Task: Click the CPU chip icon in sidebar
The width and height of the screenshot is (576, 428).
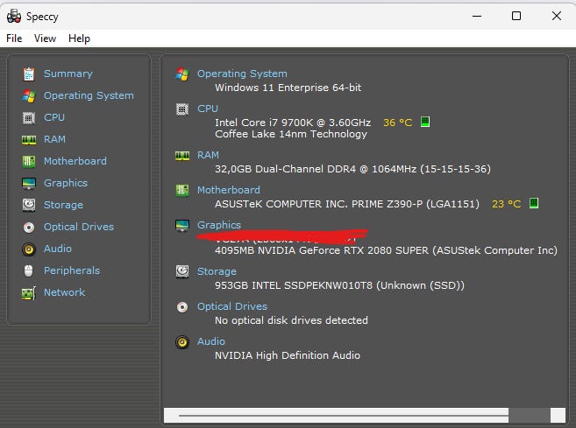Action: [x=29, y=118]
